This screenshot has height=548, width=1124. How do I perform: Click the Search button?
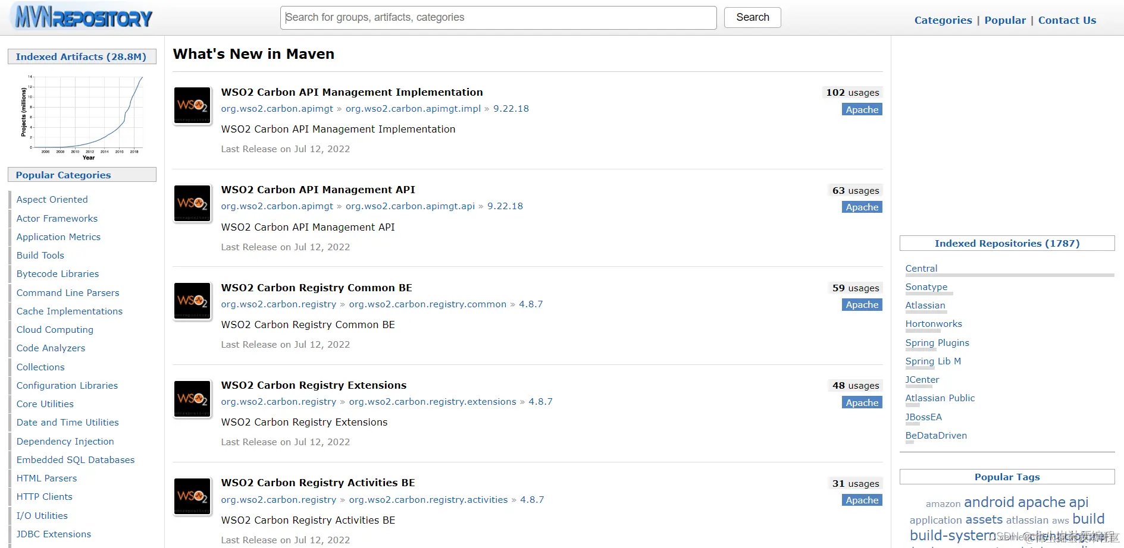click(753, 17)
